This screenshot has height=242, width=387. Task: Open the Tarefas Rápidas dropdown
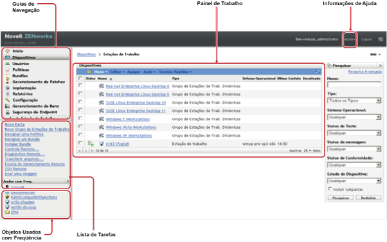(x=175, y=71)
